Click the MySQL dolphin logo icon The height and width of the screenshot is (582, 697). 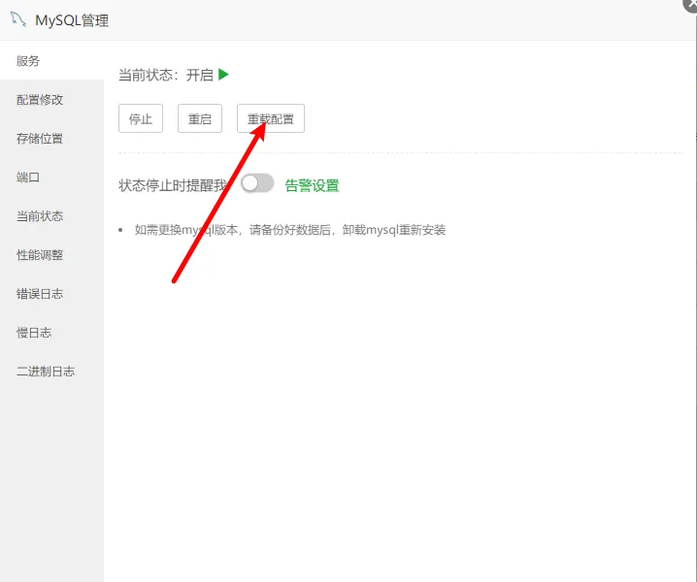click(x=18, y=19)
